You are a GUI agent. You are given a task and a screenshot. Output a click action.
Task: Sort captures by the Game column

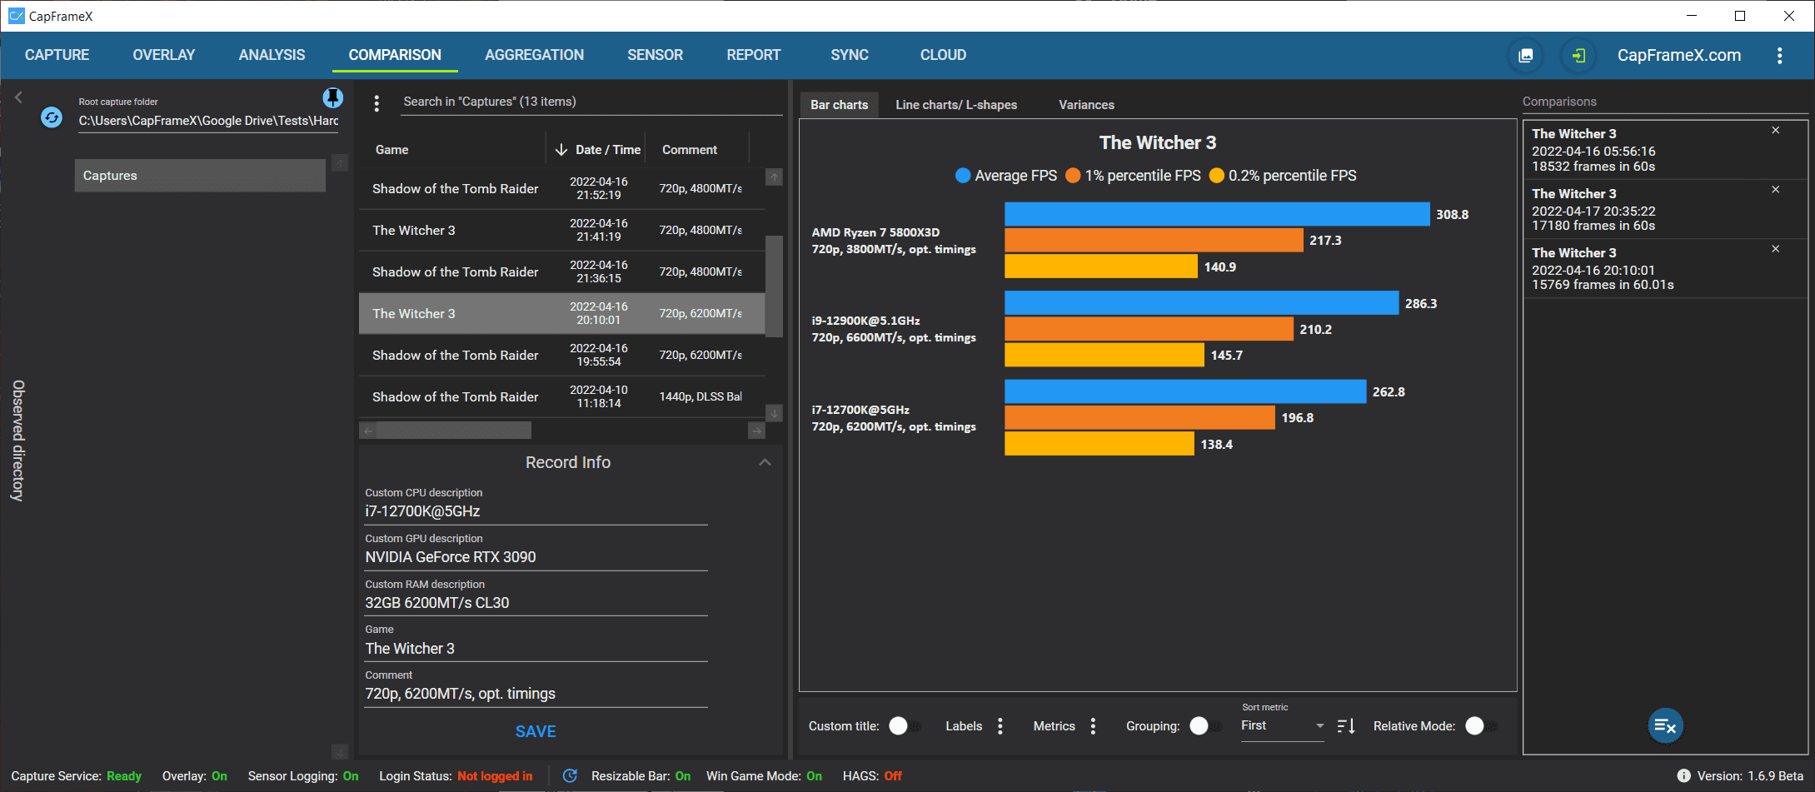tap(391, 150)
